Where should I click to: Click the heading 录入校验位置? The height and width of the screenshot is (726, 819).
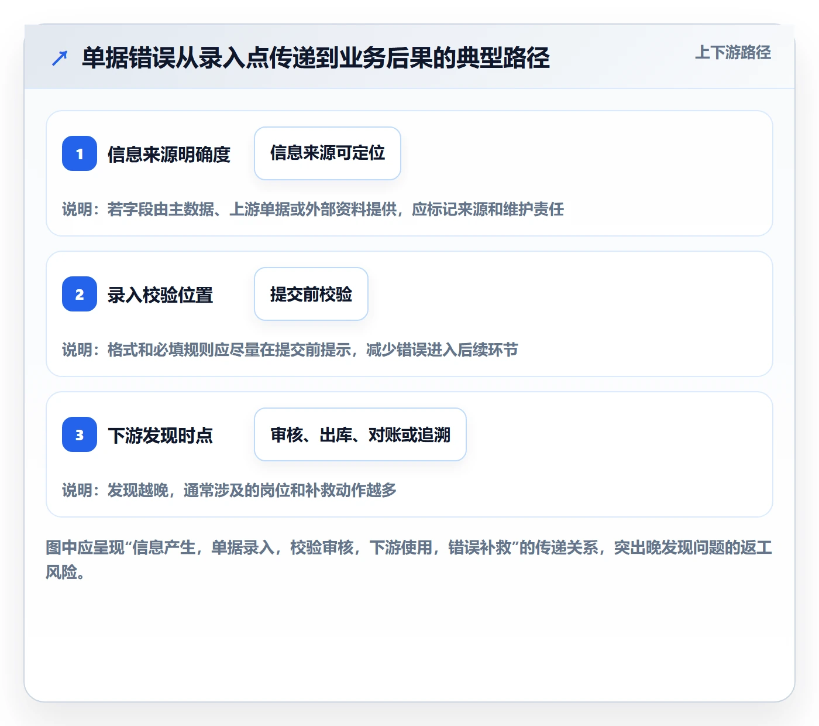(160, 295)
